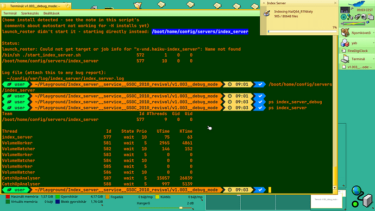Image resolution: width=375 pixels, height=211 pixels.
Task: Click the 'ps index_server_debug' command text
Action: click(x=295, y=102)
